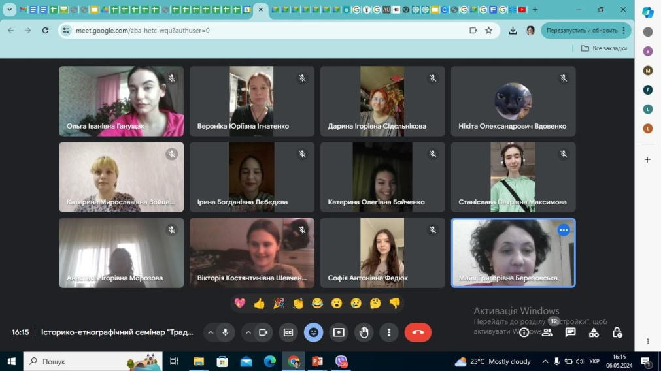Send the surprised face reaction

tap(337, 303)
